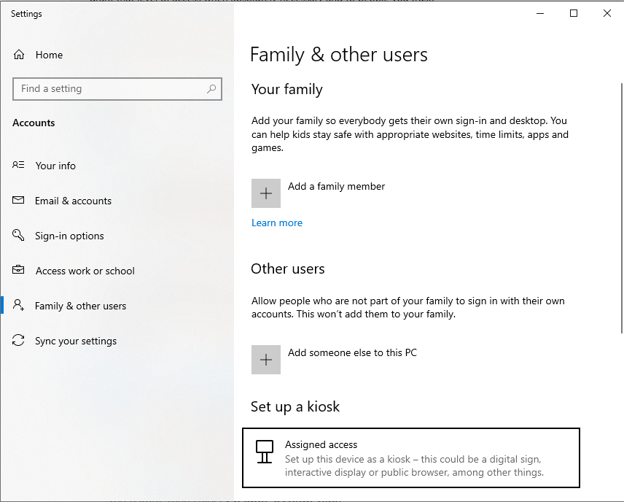This screenshot has width=624, height=502.
Task: Click the Access work or school briefcase icon
Action: click(18, 270)
